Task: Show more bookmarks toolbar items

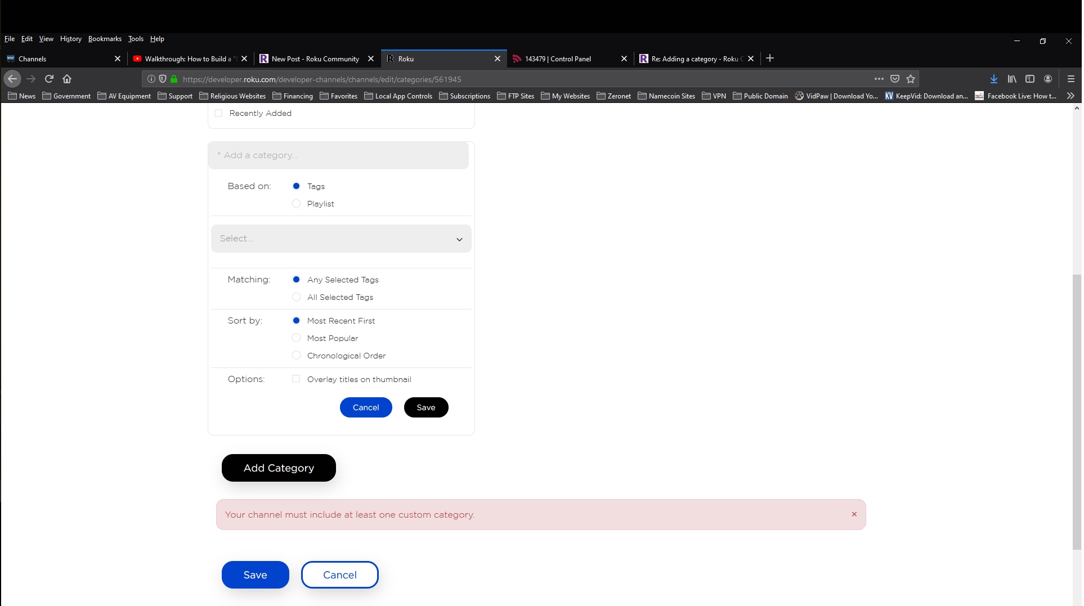Action: pos(1070,96)
